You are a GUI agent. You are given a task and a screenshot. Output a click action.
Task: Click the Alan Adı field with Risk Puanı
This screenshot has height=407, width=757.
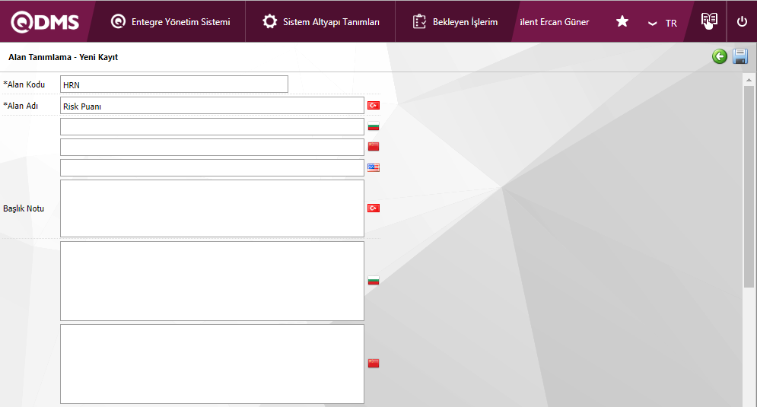(x=212, y=106)
